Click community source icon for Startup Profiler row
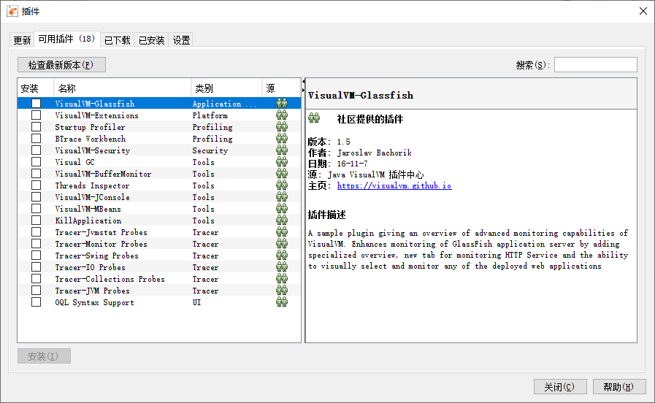 (x=282, y=126)
